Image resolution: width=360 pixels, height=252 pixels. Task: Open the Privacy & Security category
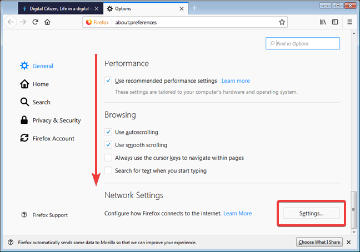coord(51,120)
